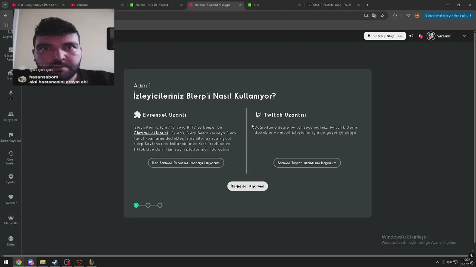Open Chrome three-dot menu

point(471,16)
